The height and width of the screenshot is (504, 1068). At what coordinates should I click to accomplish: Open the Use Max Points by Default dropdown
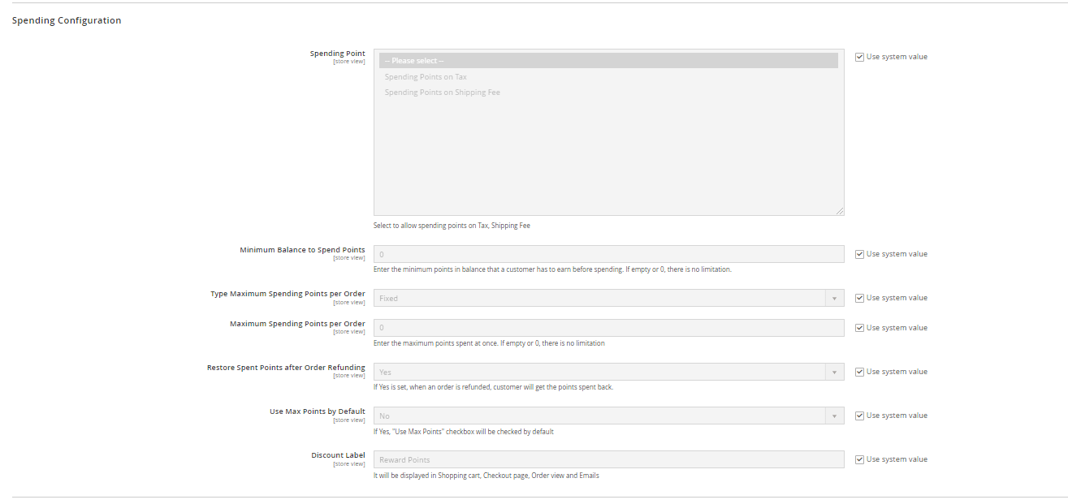pos(608,416)
